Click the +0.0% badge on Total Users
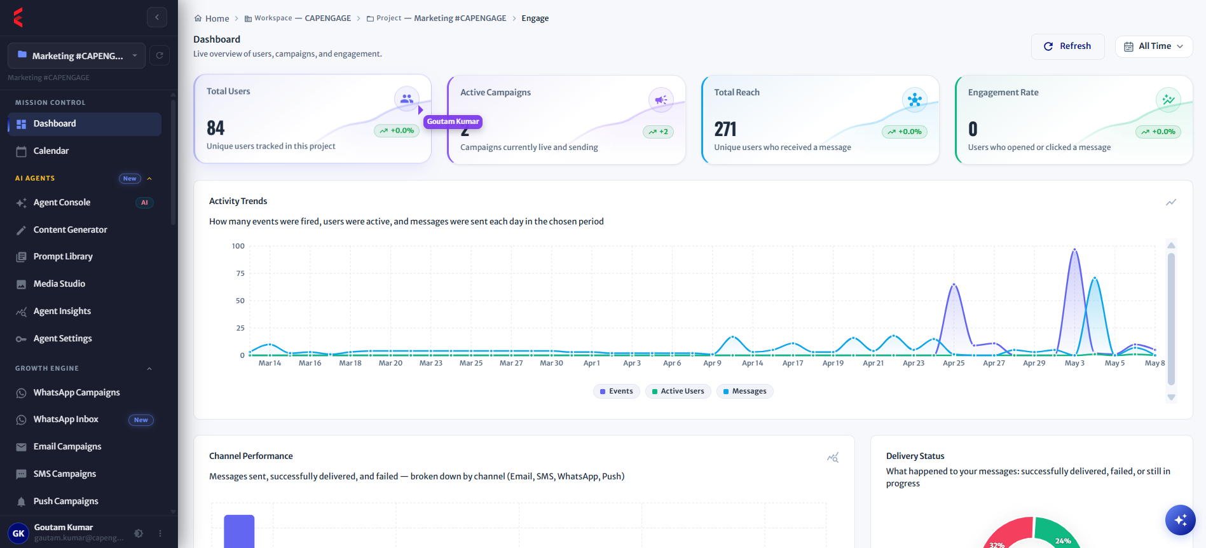Image resolution: width=1206 pixels, height=548 pixels. (397, 131)
